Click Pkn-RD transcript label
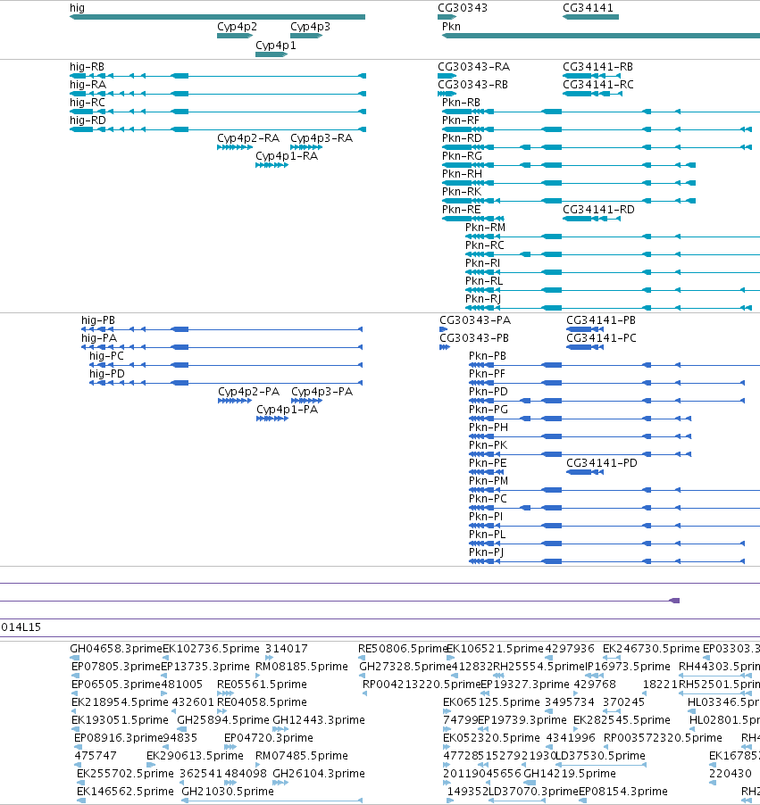 pyautogui.click(x=462, y=138)
